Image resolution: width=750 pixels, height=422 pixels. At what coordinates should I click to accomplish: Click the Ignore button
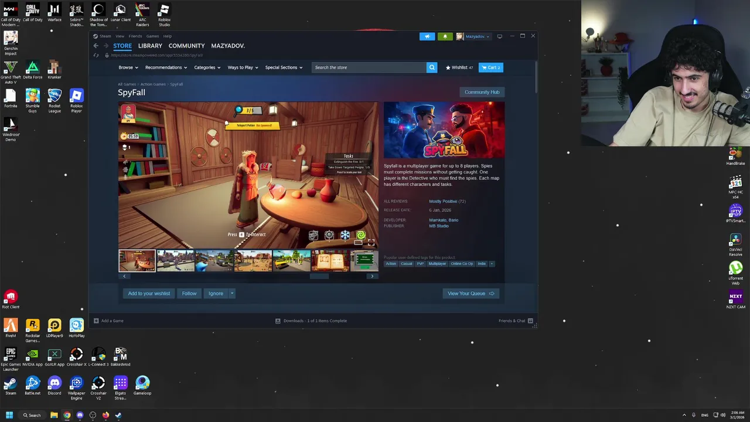[x=216, y=294]
